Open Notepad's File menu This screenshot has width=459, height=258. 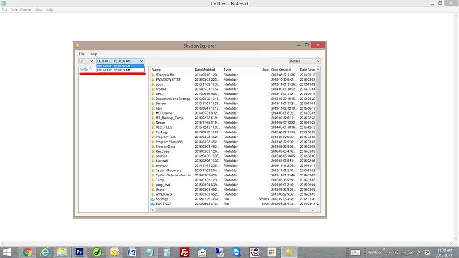(x=5, y=10)
